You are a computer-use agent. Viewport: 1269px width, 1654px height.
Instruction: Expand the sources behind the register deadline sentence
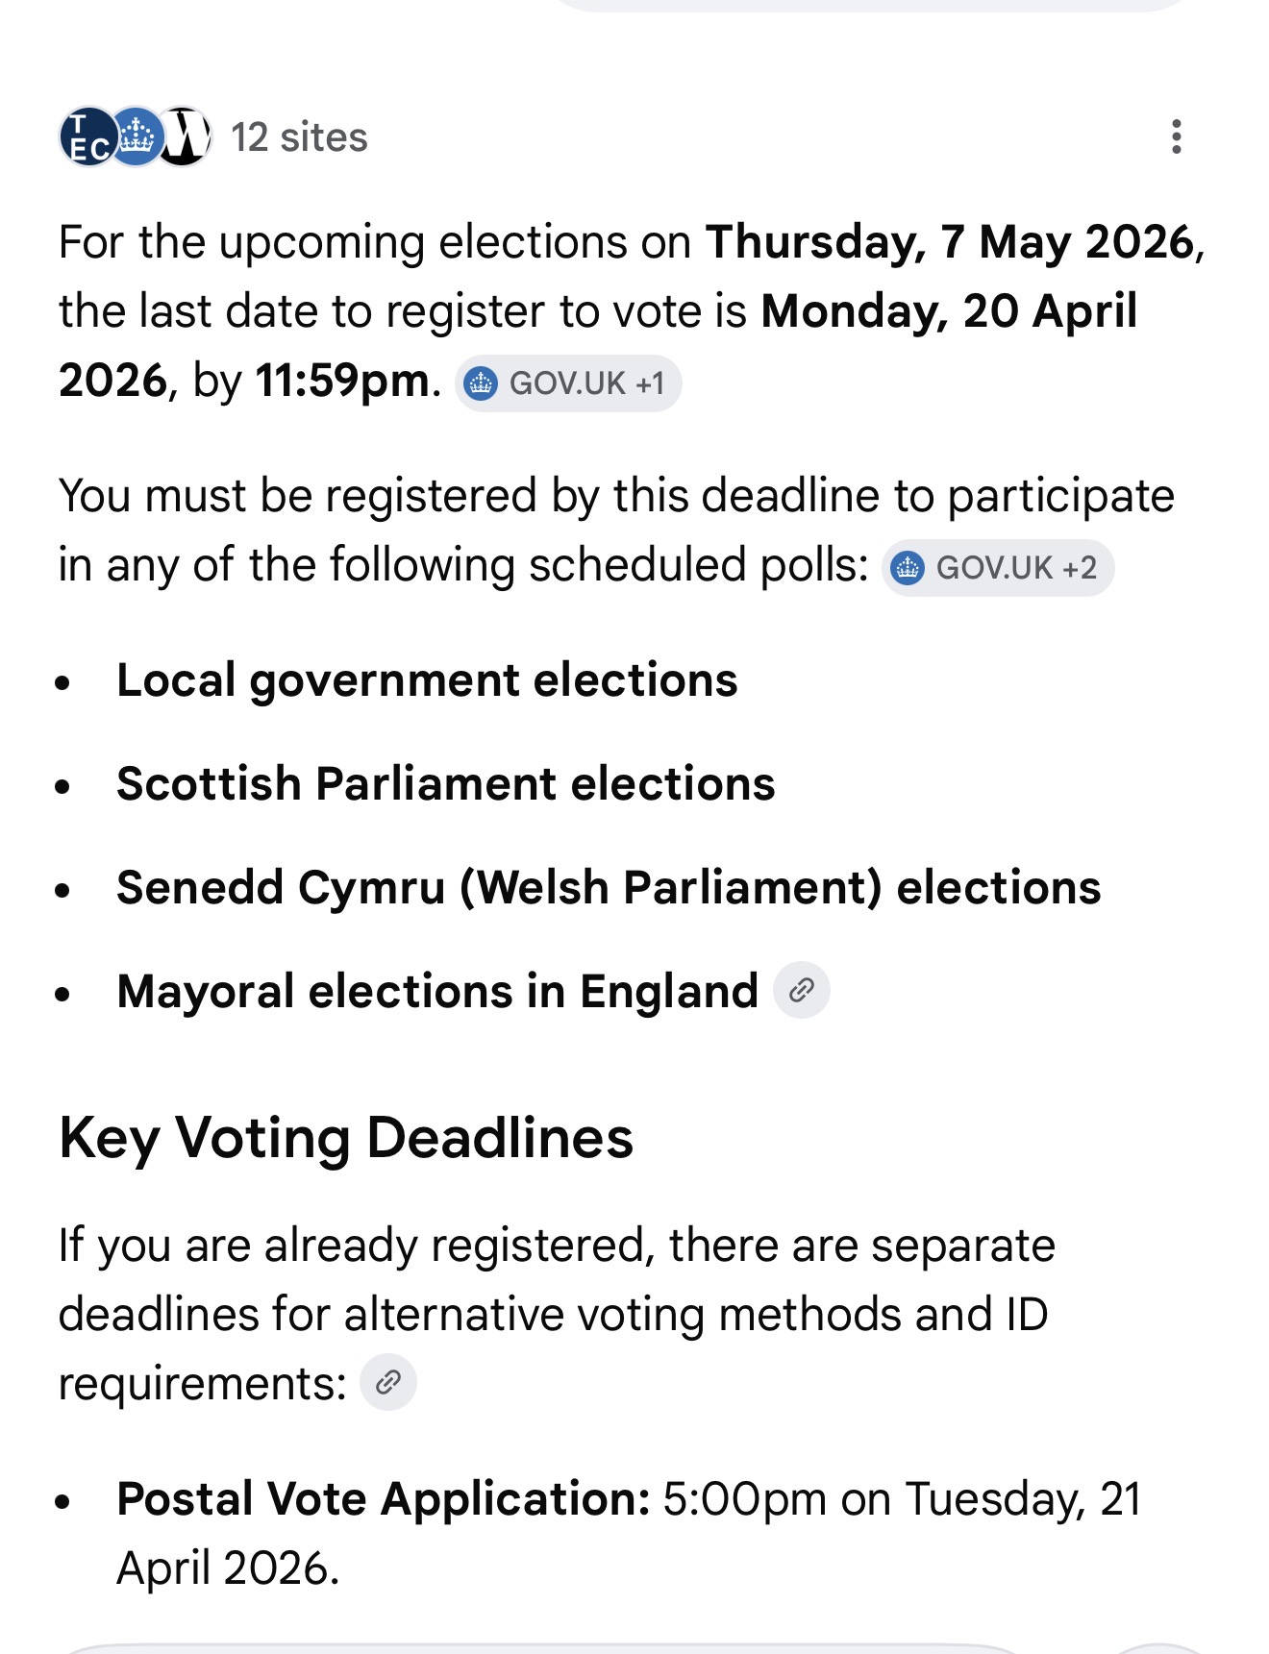coord(569,383)
